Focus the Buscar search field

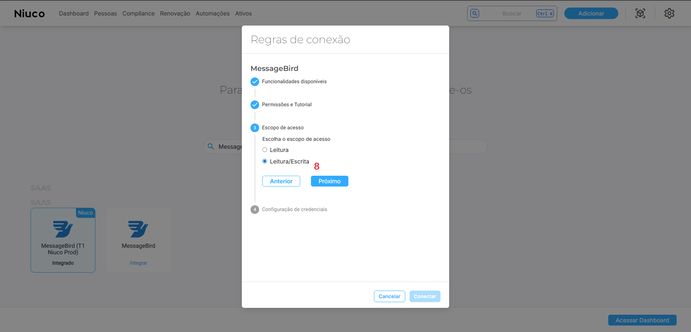(x=512, y=13)
